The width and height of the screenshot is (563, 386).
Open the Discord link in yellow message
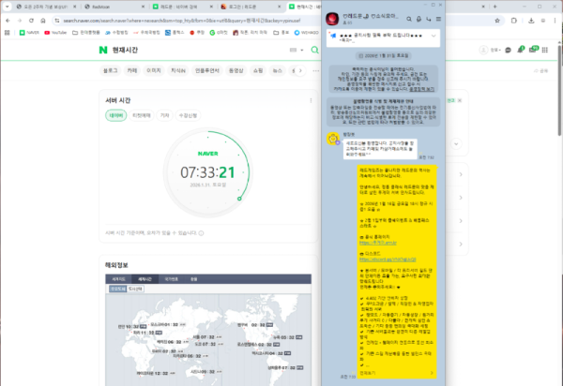pyautogui.click(x=388, y=260)
